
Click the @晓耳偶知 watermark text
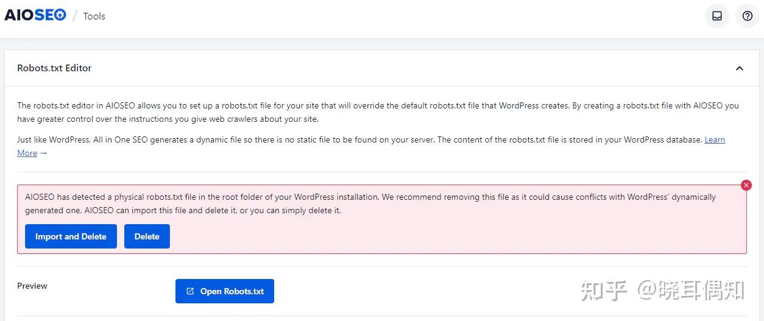click(x=690, y=291)
